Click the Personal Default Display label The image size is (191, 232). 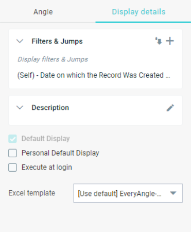[x=60, y=153]
